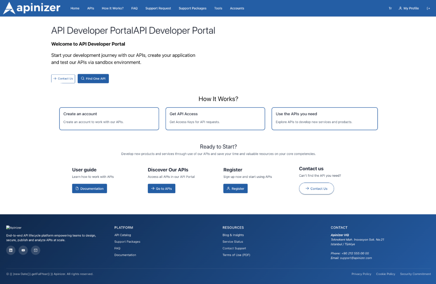
Task: Click the Contact Us button below the welcome text
Action: tap(63, 79)
